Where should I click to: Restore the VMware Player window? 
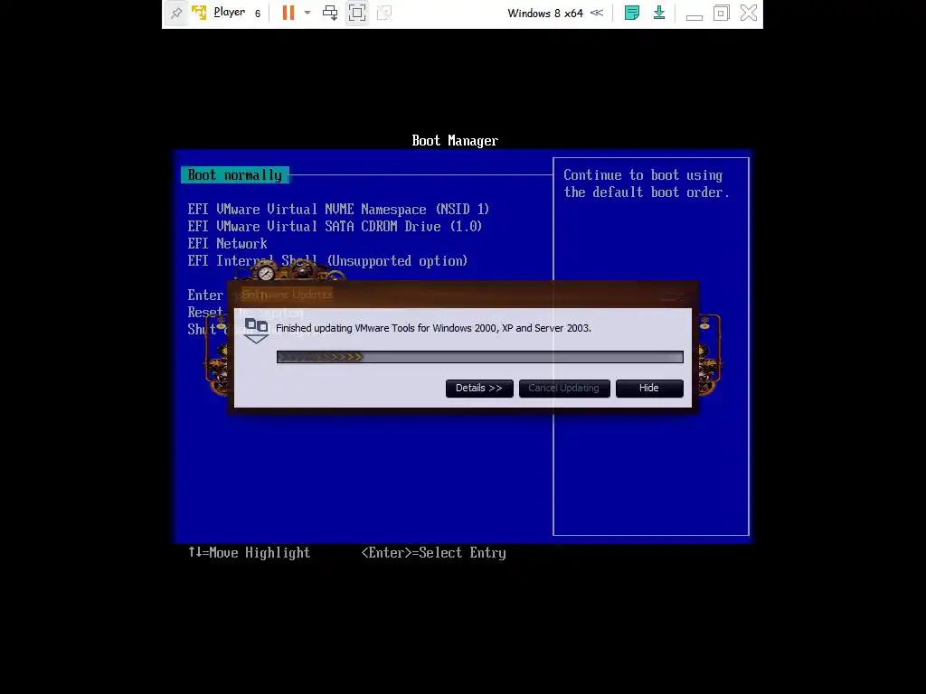tap(721, 13)
